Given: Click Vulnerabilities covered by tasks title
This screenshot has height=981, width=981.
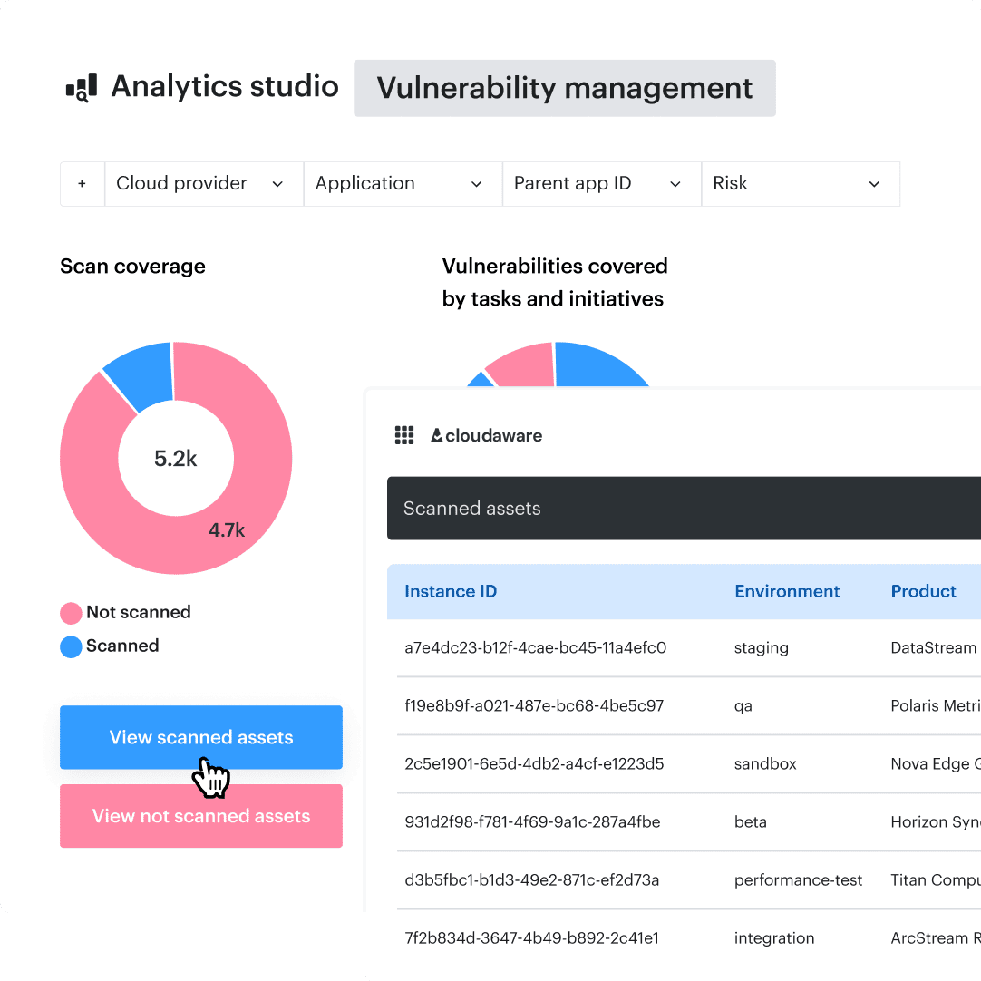Looking at the screenshot, I should click(x=554, y=282).
